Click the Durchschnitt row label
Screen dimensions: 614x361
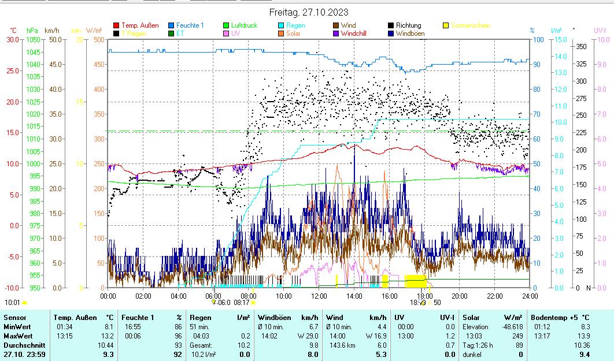21,345
